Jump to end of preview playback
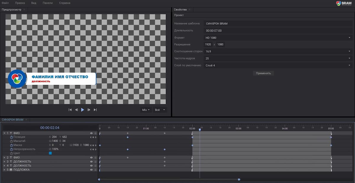 (x=95, y=110)
